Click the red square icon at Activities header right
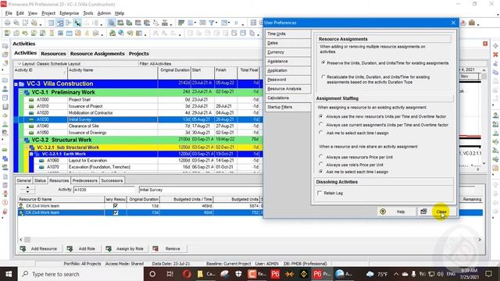 (x=485, y=44)
